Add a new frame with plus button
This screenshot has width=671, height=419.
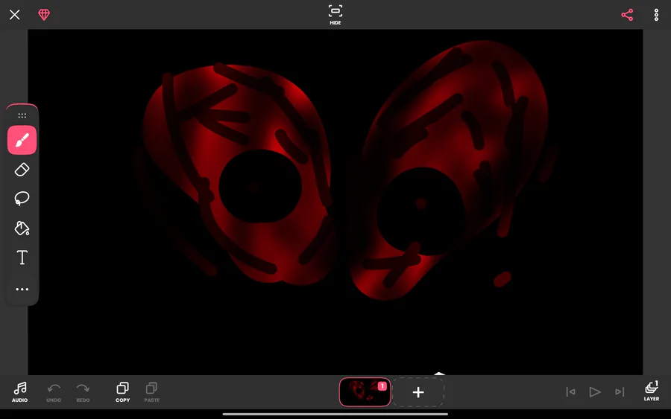(418, 392)
